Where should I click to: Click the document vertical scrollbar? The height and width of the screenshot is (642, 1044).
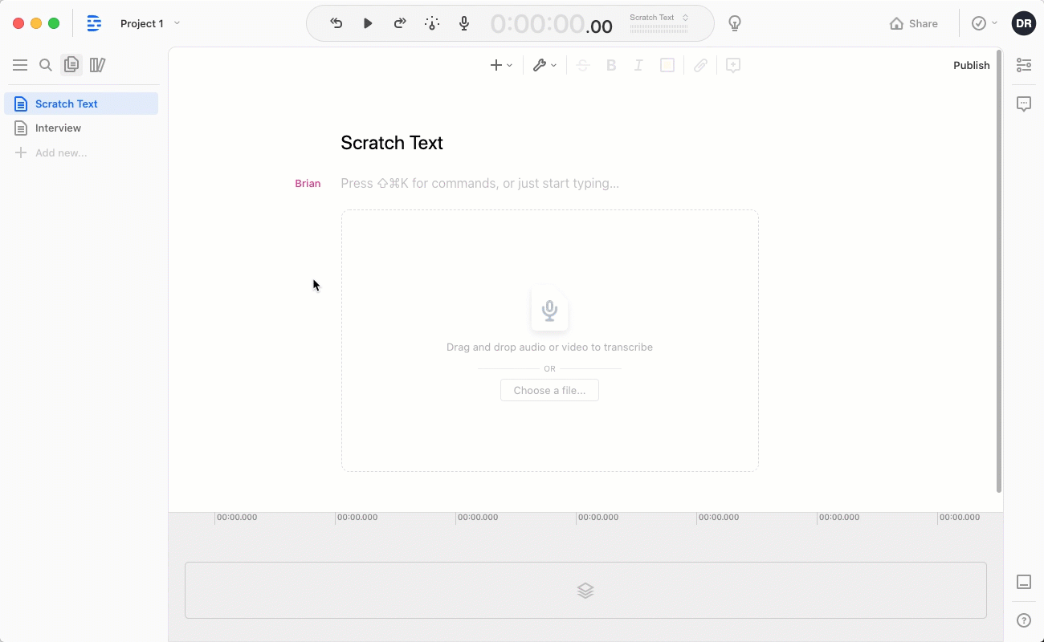999,271
